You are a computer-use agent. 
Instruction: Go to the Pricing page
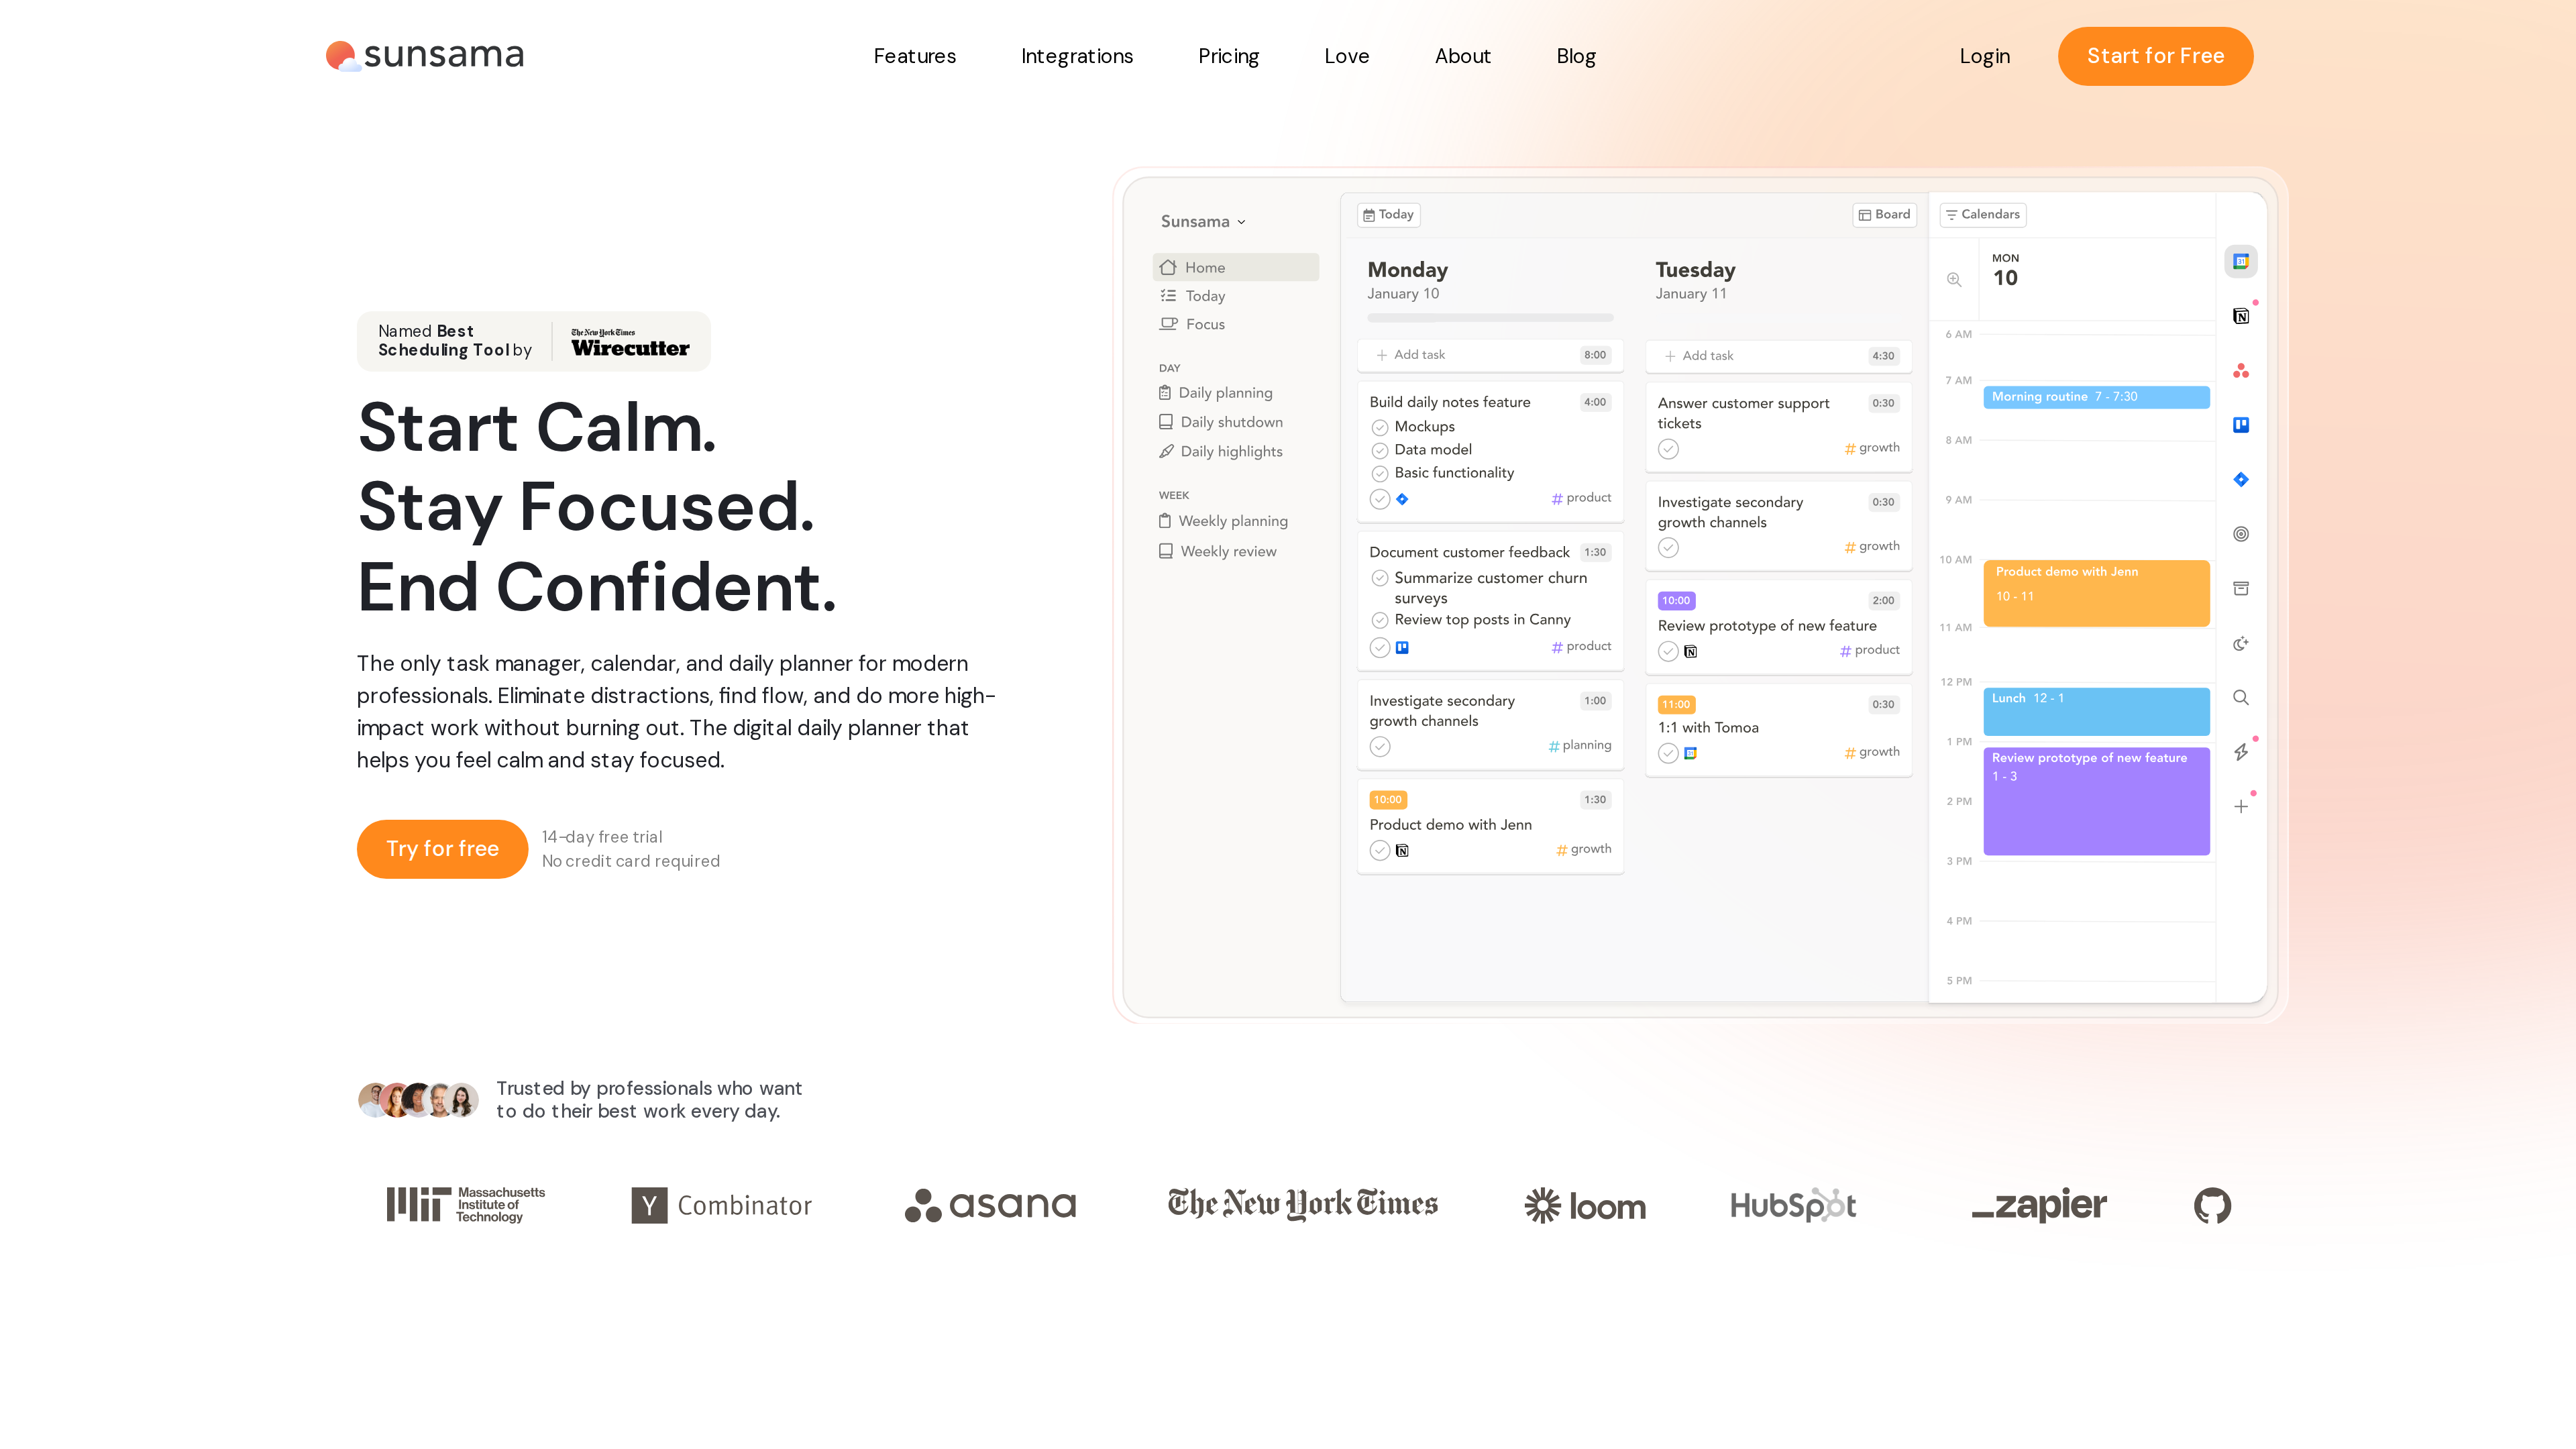[1228, 56]
